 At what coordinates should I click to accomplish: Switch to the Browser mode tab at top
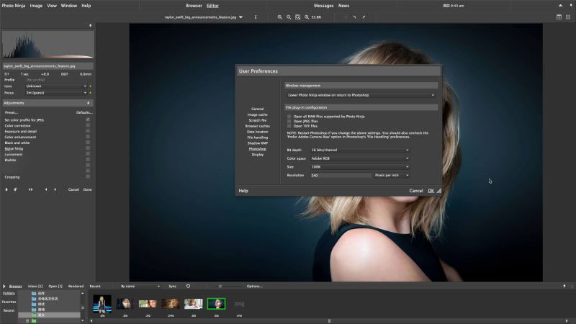point(194,6)
